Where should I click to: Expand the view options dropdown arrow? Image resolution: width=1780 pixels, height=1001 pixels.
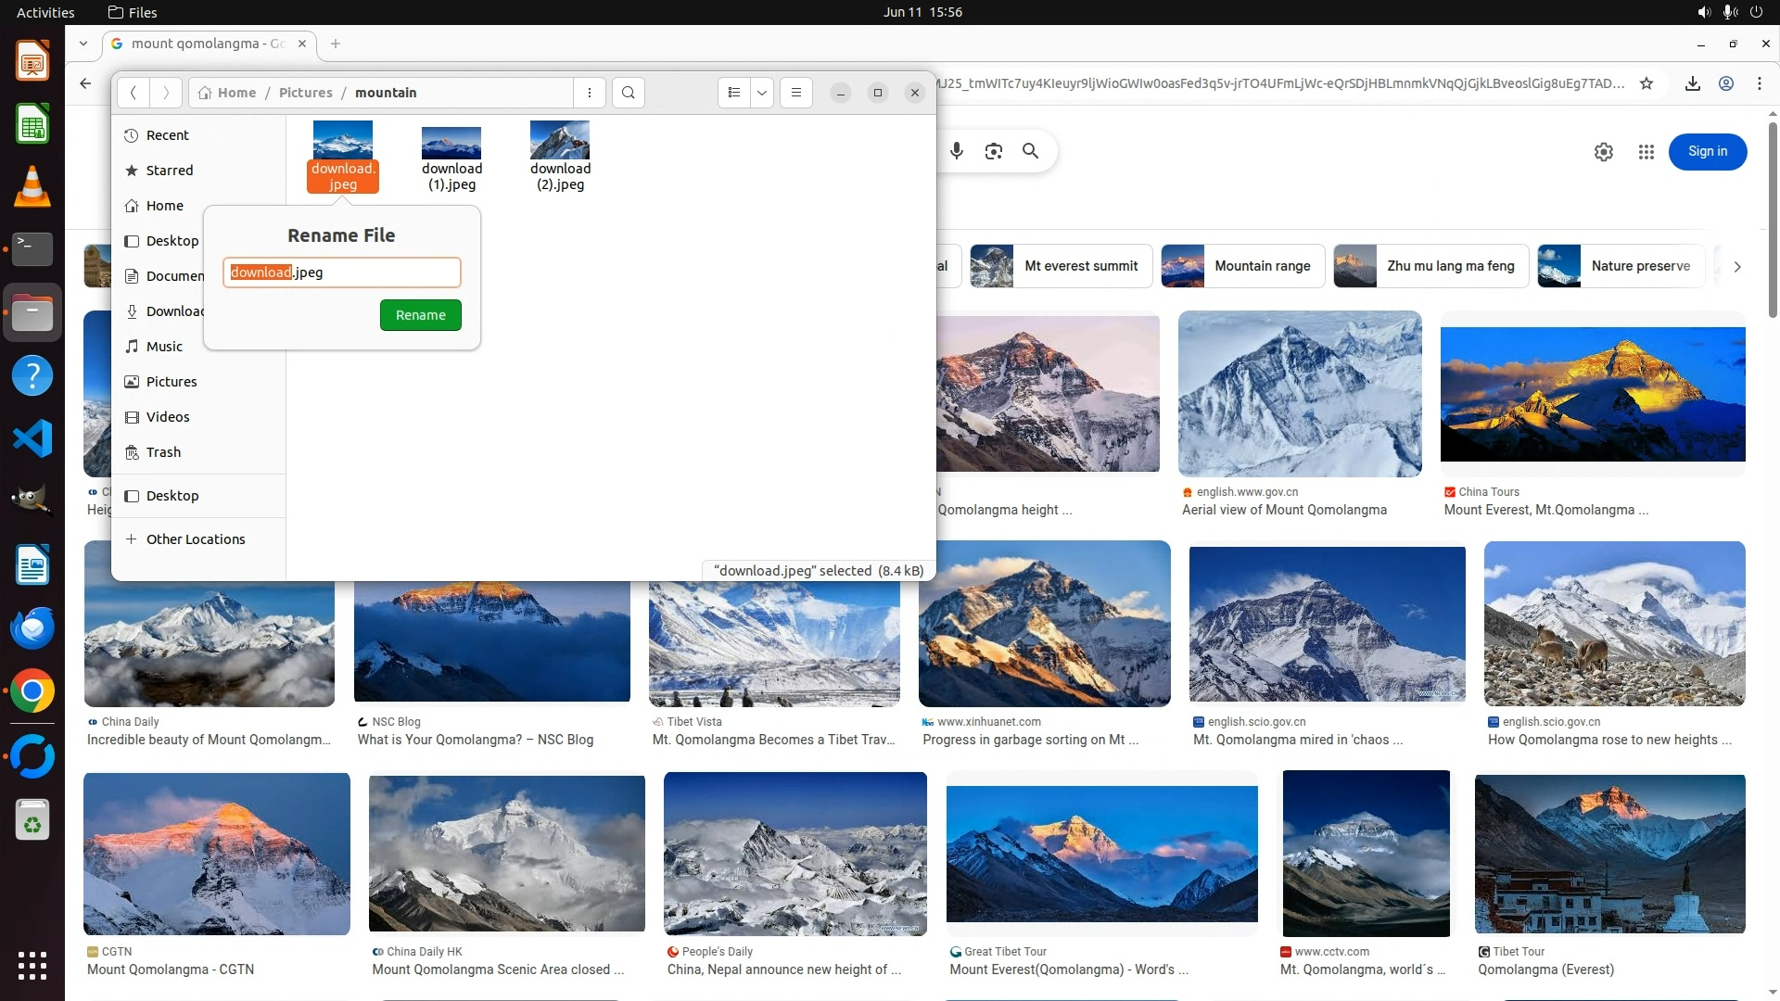[x=762, y=93]
